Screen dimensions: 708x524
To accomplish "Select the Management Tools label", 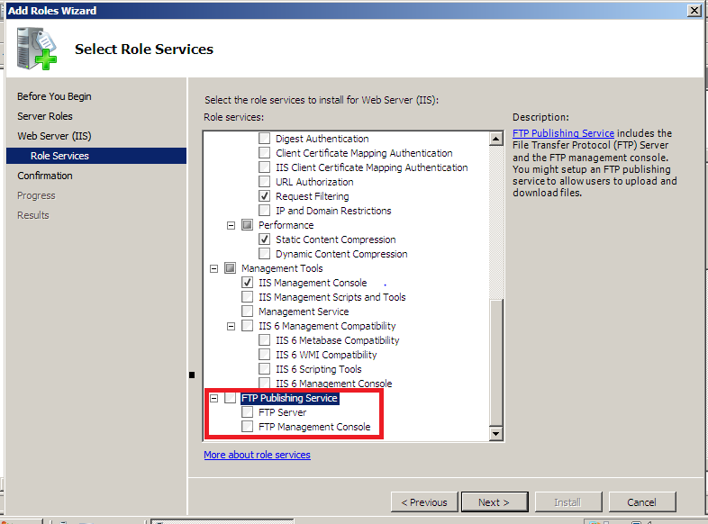I will [x=282, y=268].
